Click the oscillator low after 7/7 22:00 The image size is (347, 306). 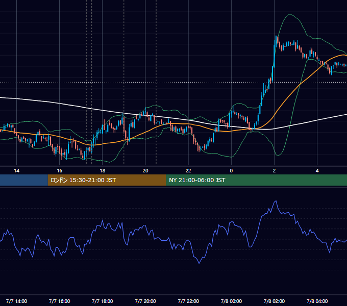(199, 263)
